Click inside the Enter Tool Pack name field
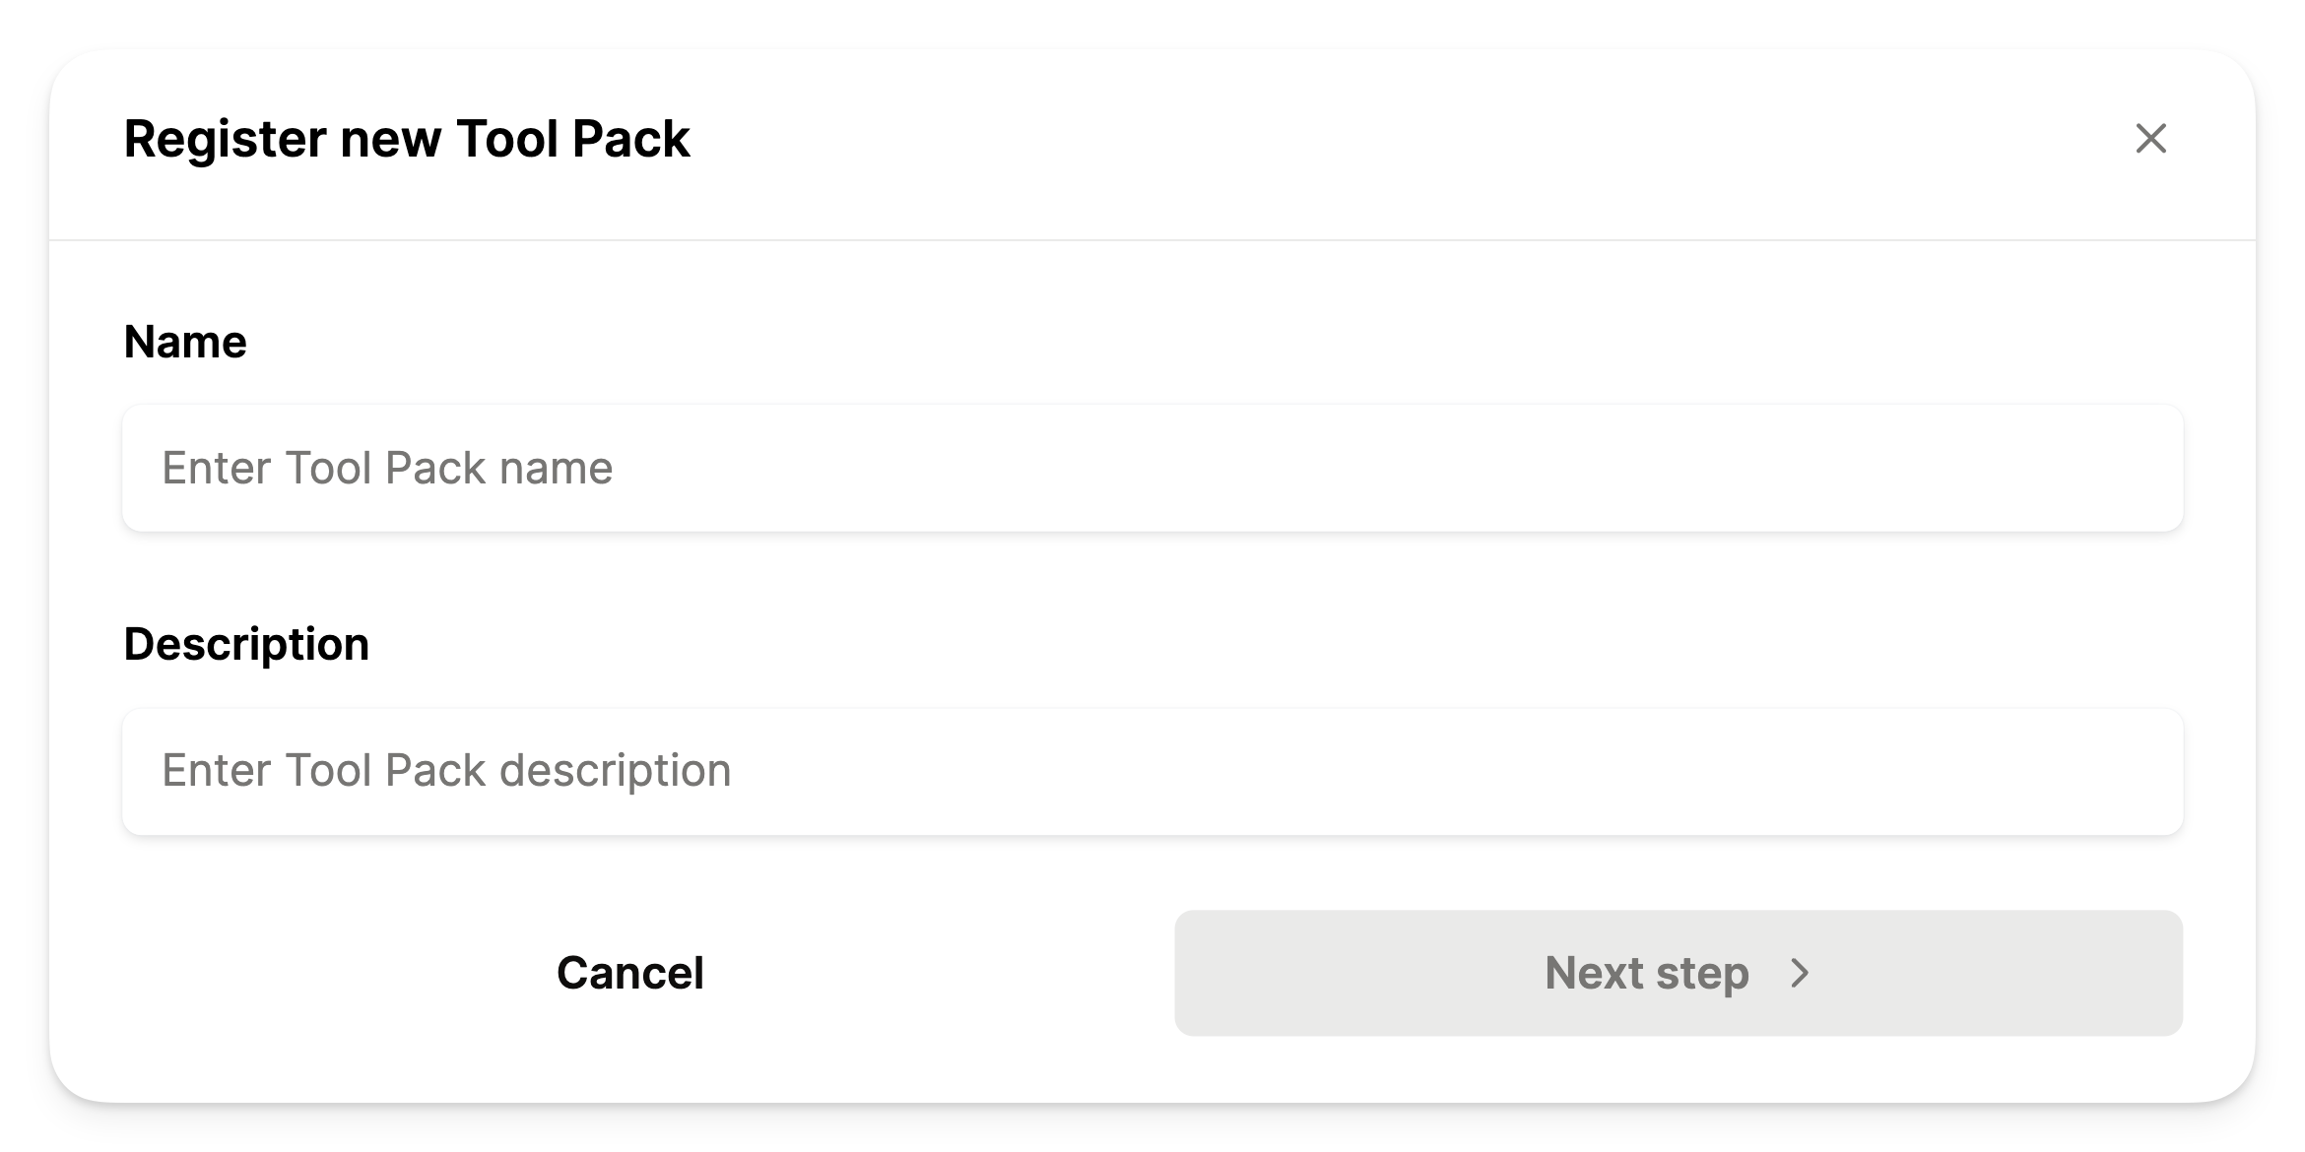The image size is (2305, 1152). (1152, 468)
